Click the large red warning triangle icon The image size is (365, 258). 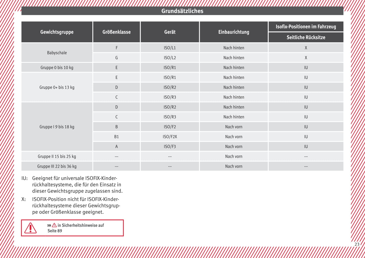pyautogui.click(x=30, y=228)
